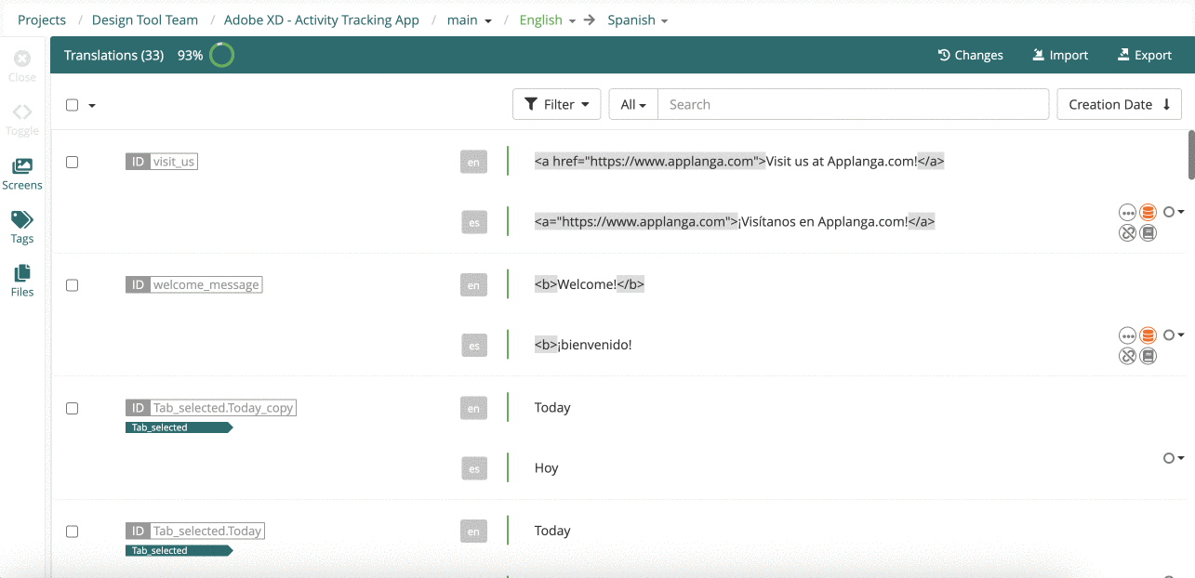Click Spanish translation 'Hoy'
The image size is (1195, 578).
pyautogui.click(x=547, y=467)
